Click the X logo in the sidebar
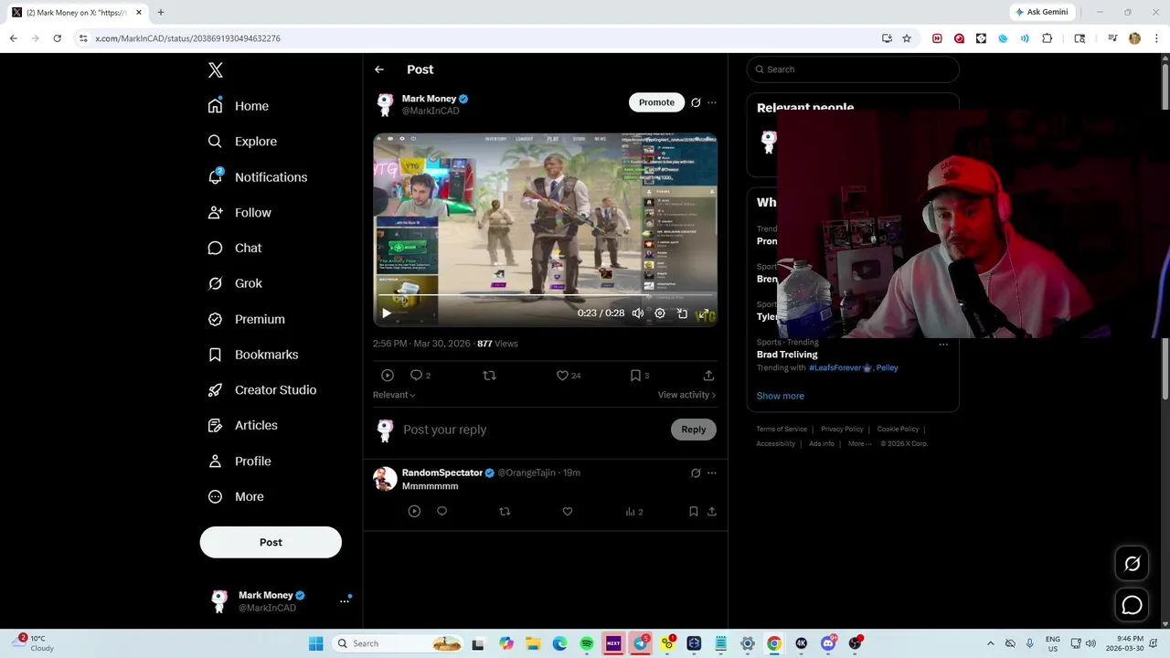Image resolution: width=1170 pixels, height=658 pixels. 216,70
